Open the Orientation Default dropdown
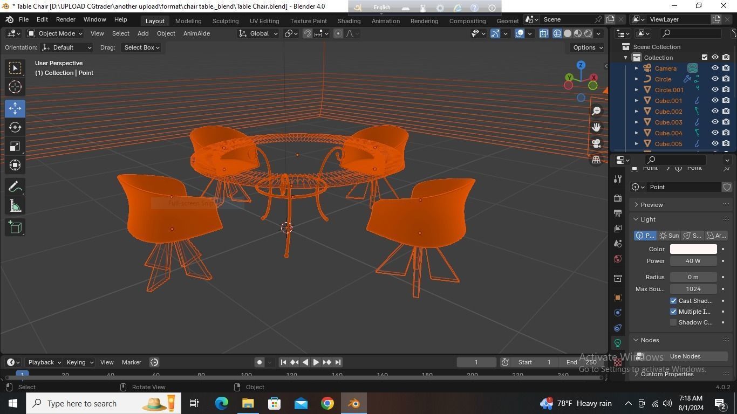This screenshot has width=737, height=414. (67, 47)
